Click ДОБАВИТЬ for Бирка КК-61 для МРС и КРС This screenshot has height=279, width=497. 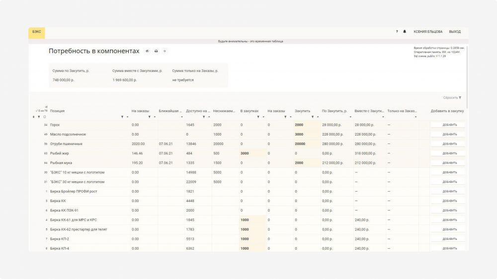(x=448, y=220)
